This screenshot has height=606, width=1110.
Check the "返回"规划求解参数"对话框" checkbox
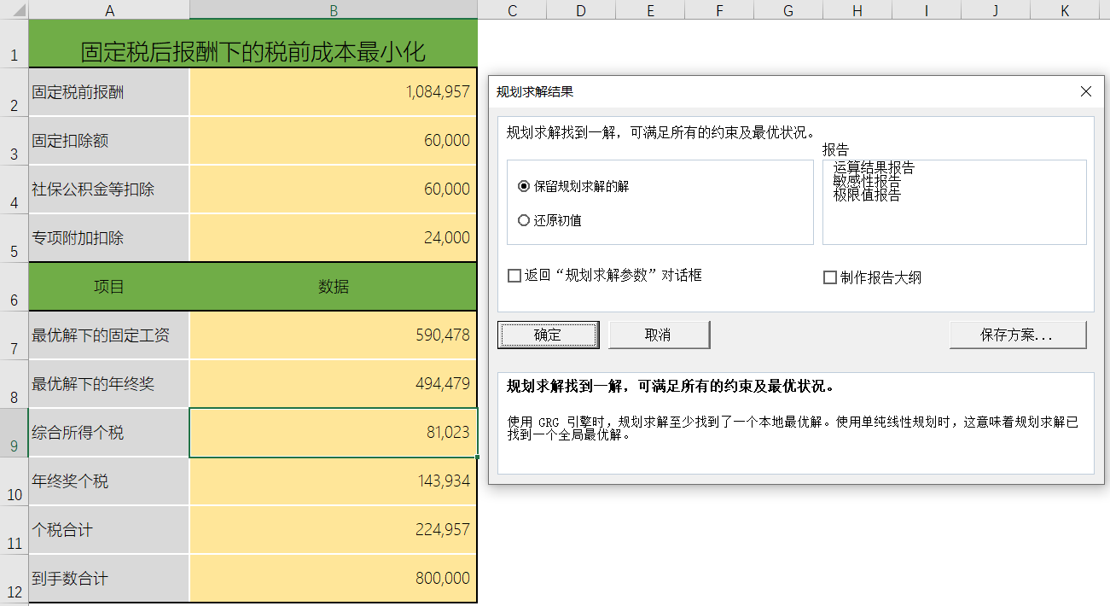[514, 275]
